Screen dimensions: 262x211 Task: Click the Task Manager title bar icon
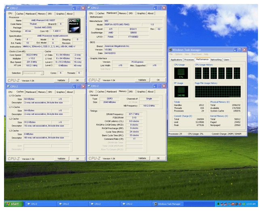(170, 50)
